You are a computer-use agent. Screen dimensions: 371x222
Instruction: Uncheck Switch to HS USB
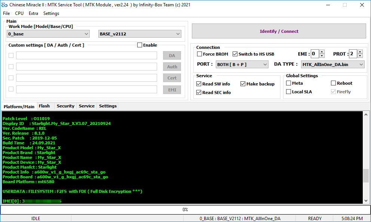235,54
